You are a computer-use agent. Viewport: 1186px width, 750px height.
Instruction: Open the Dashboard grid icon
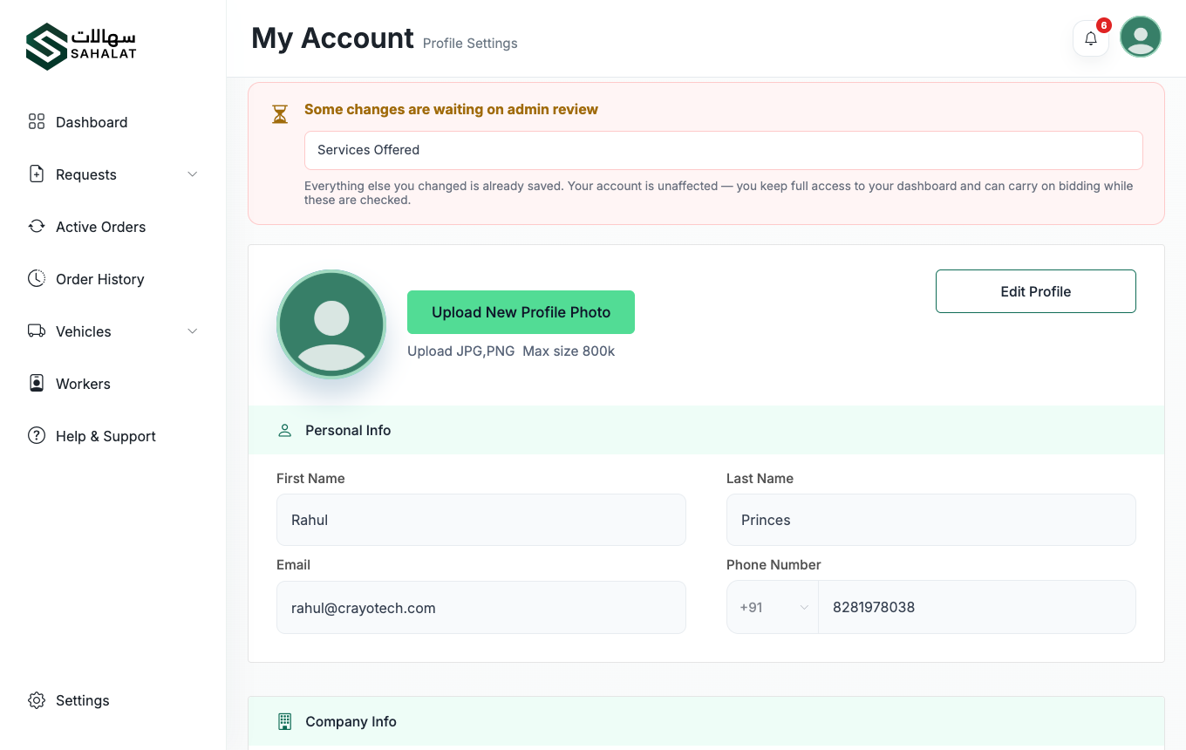tap(37, 122)
